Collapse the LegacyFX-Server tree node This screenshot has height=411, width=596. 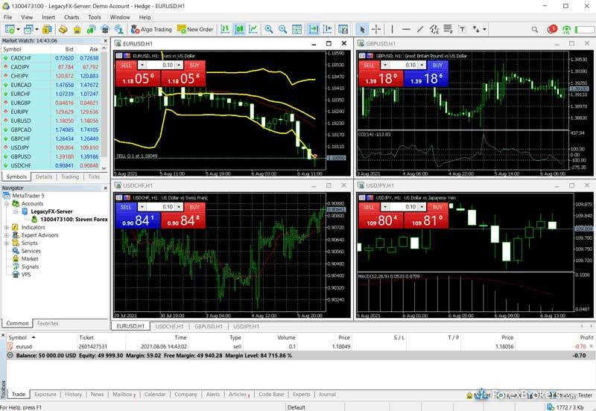(16, 211)
